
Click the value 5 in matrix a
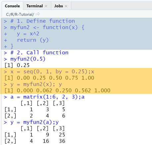pos(64,109)
